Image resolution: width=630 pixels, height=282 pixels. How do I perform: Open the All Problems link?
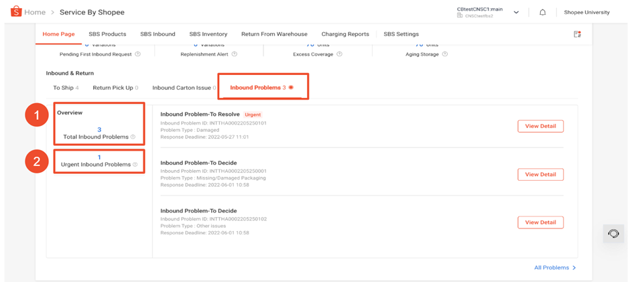click(555, 267)
